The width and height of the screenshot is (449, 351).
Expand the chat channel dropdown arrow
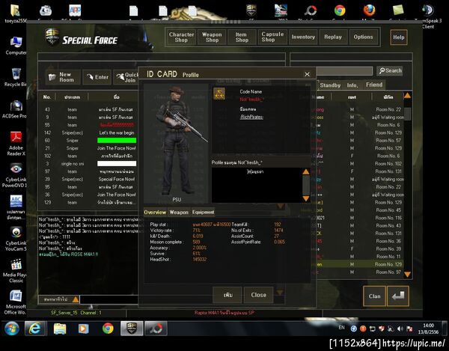click(x=76, y=299)
